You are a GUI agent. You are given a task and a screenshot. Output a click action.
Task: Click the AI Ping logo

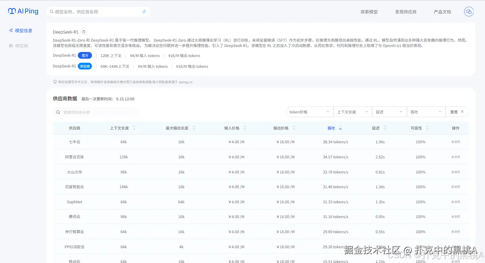[23, 11]
